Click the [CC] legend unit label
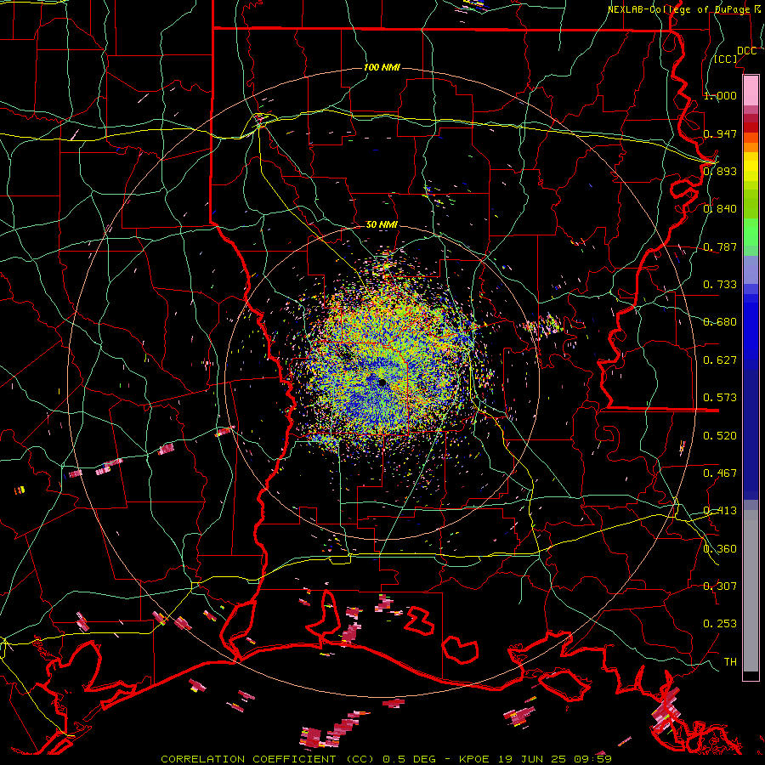 point(726,59)
